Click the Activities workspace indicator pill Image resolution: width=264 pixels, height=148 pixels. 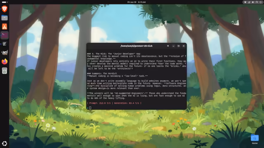click(x=5, y=2)
